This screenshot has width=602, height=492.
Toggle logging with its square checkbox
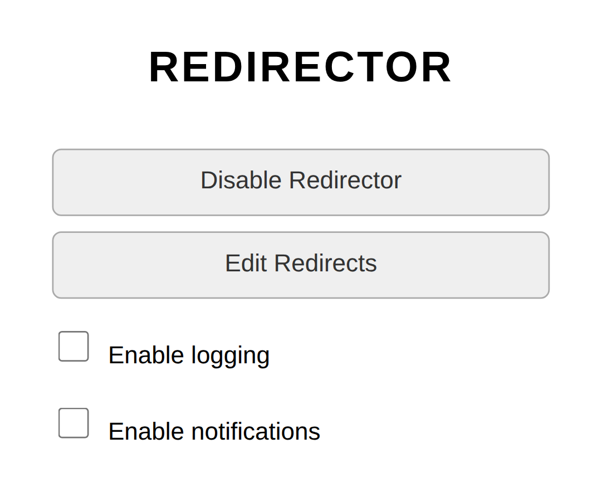coord(74,346)
